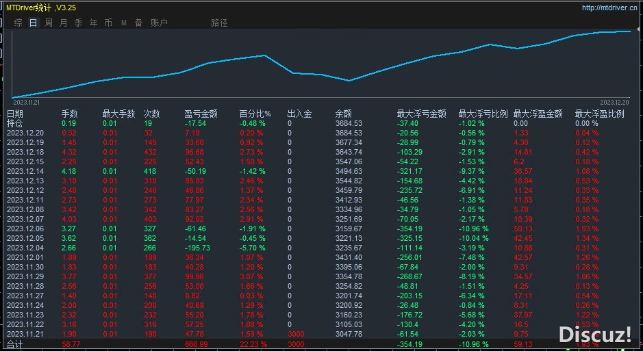Image resolution: width=643 pixels, height=351 pixels.
Task: Click the 合计 total row label
Action: pos(15,343)
